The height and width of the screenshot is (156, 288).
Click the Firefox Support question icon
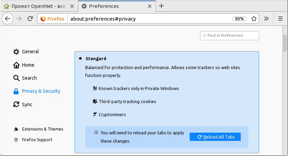click(16, 140)
